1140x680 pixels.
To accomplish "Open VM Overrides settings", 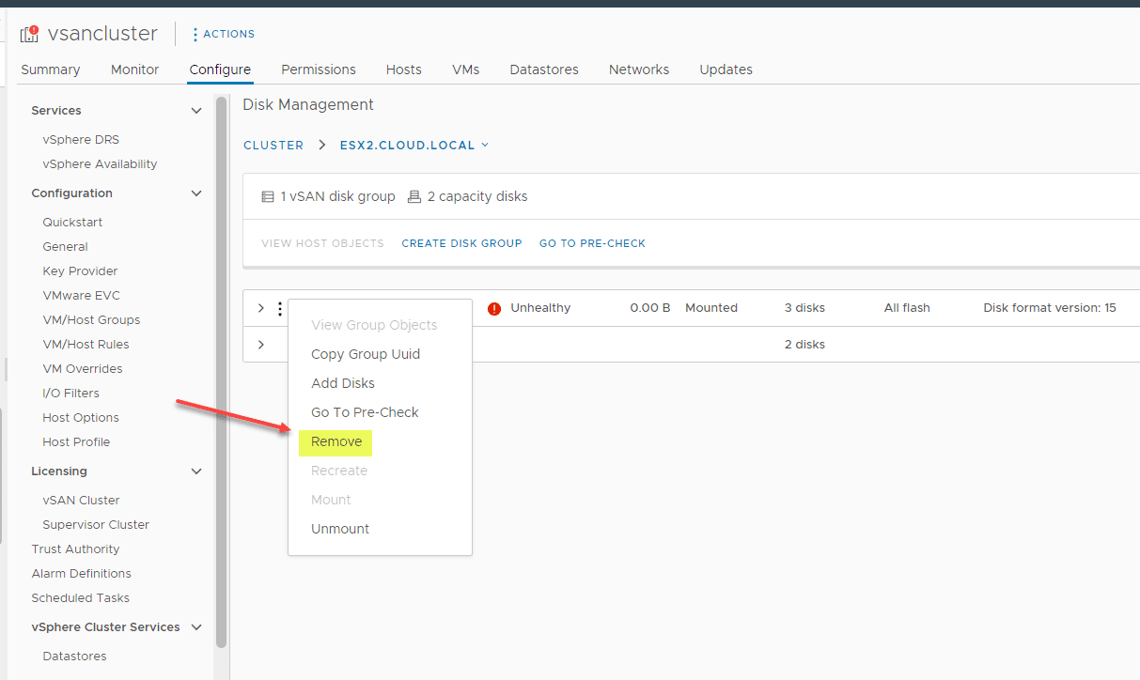I will [82, 369].
